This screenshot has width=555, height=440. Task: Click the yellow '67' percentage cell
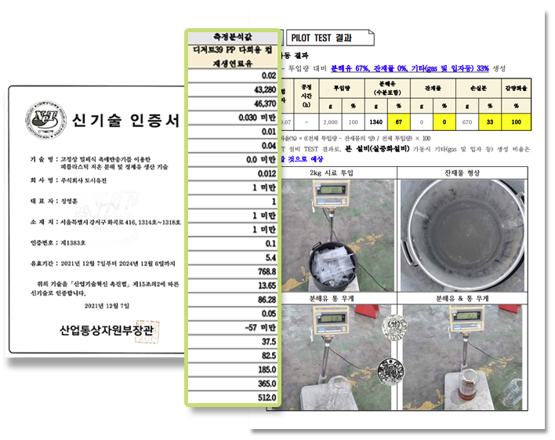click(399, 122)
